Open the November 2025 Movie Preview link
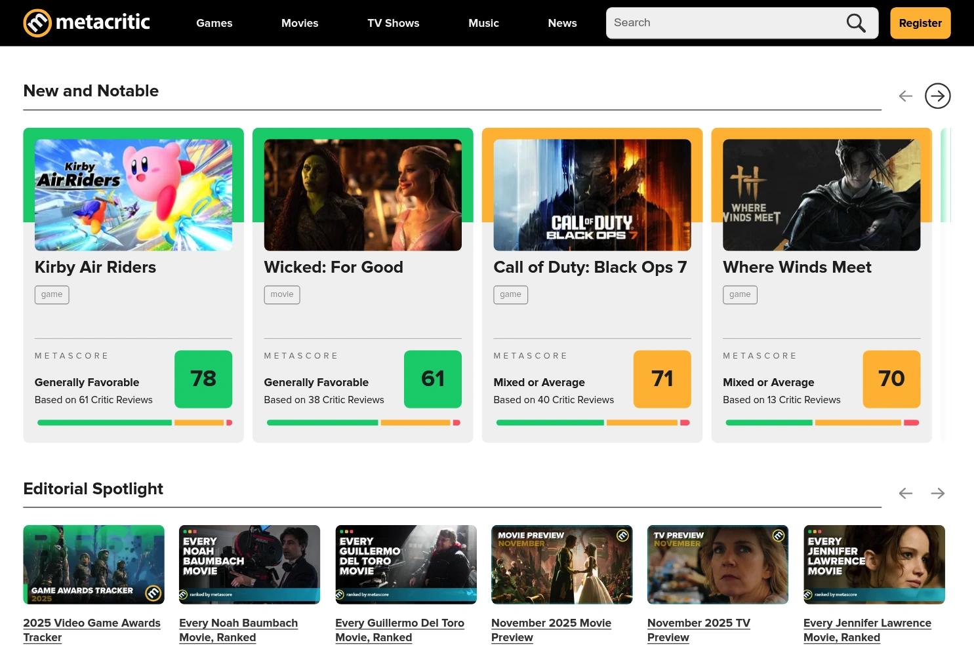This screenshot has width=974, height=649. click(x=551, y=630)
